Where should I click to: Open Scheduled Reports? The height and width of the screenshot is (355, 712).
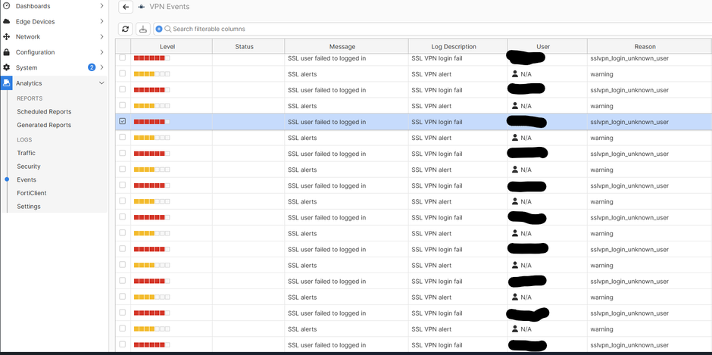pyautogui.click(x=44, y=112)
